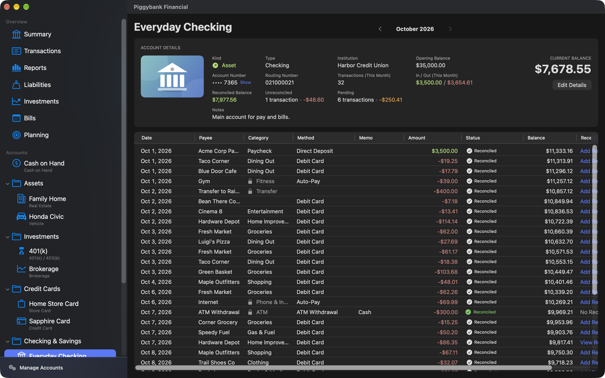Click the Manage Accounts gear icon
Image resolution: width=605 pixels, height=378 pixels.
click(x=12, y=368)
